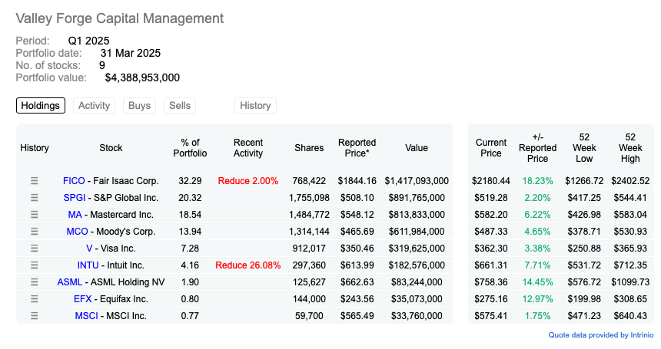The image size is (661, 349).
Task: Open history icon for SPGI row
Action: pos(34,198)
